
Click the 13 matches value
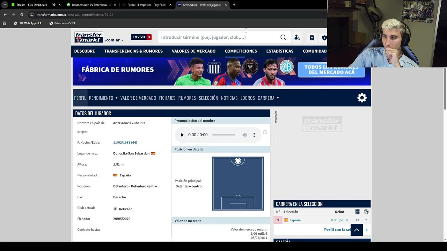click(357, 220)
